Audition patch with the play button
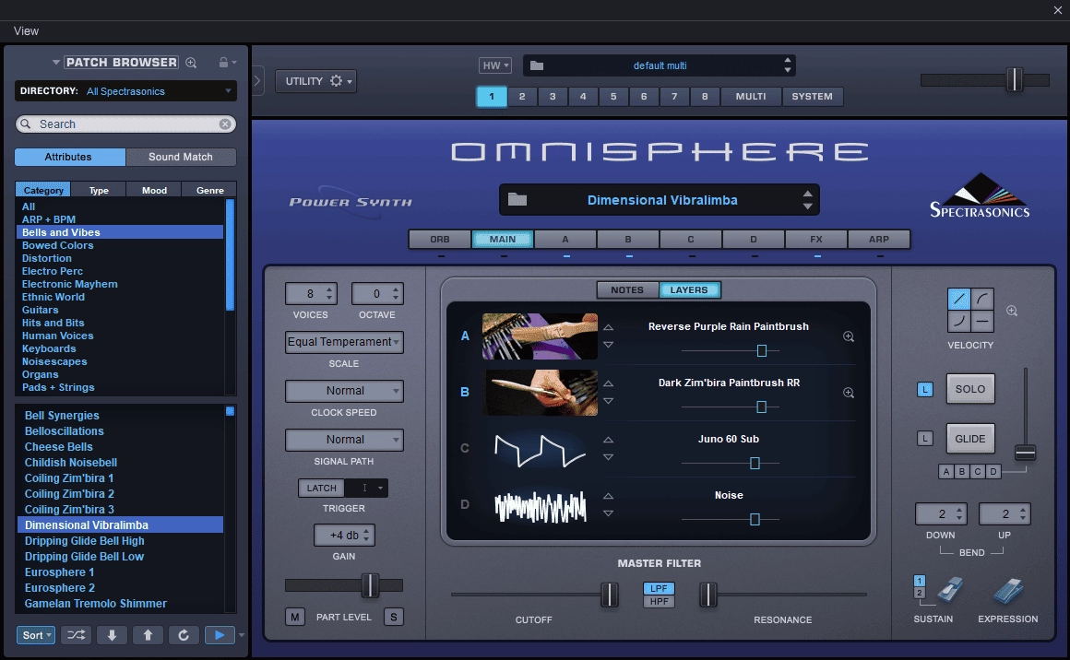 tap(219, 635)
